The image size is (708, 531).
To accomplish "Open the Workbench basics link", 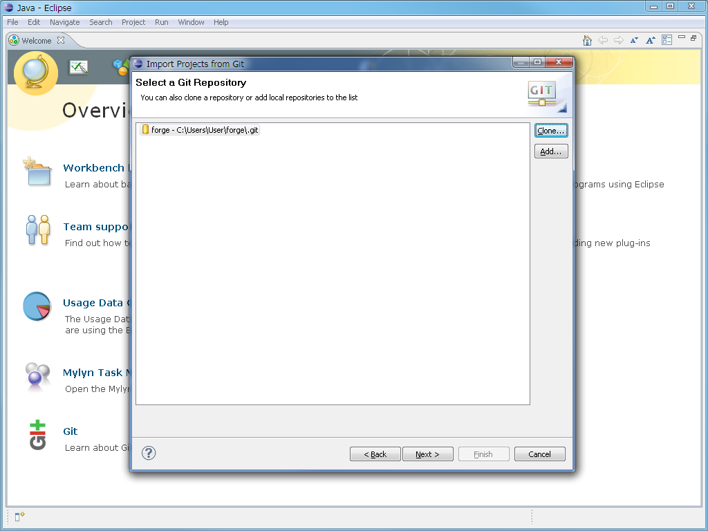I will [x=97, y=168].
